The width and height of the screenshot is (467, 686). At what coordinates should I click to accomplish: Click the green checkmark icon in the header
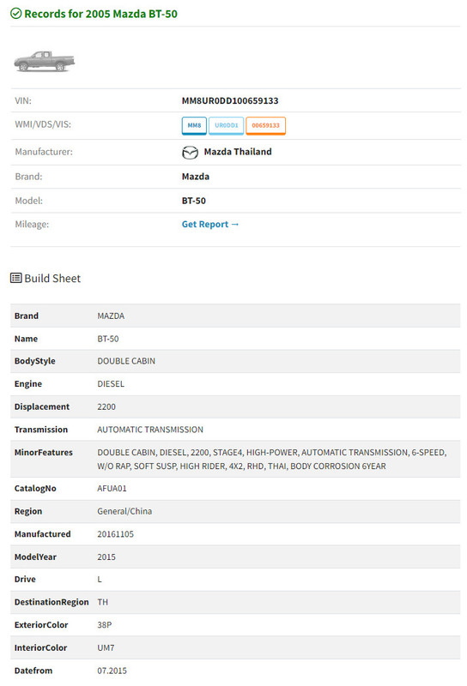15,14
